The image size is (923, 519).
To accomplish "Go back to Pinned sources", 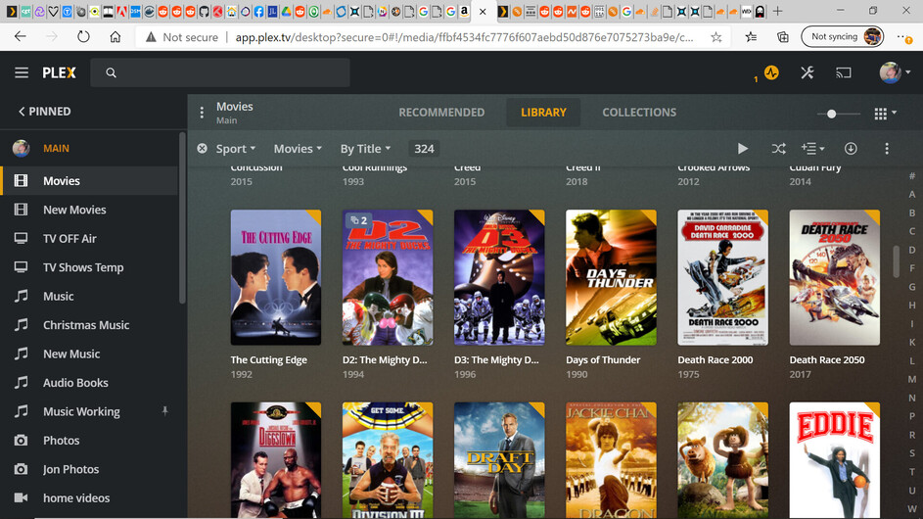I will tap(45, 112).
